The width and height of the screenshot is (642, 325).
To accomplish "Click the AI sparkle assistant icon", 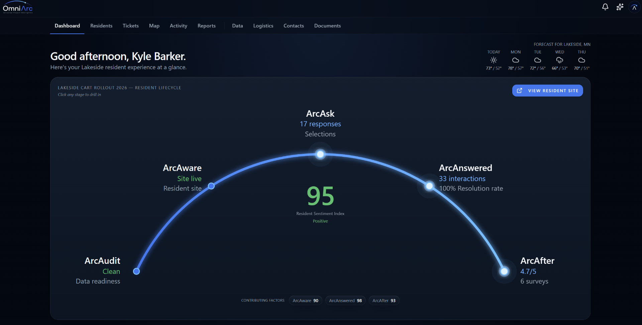I will pyautogui.click(x=620, y=7).
